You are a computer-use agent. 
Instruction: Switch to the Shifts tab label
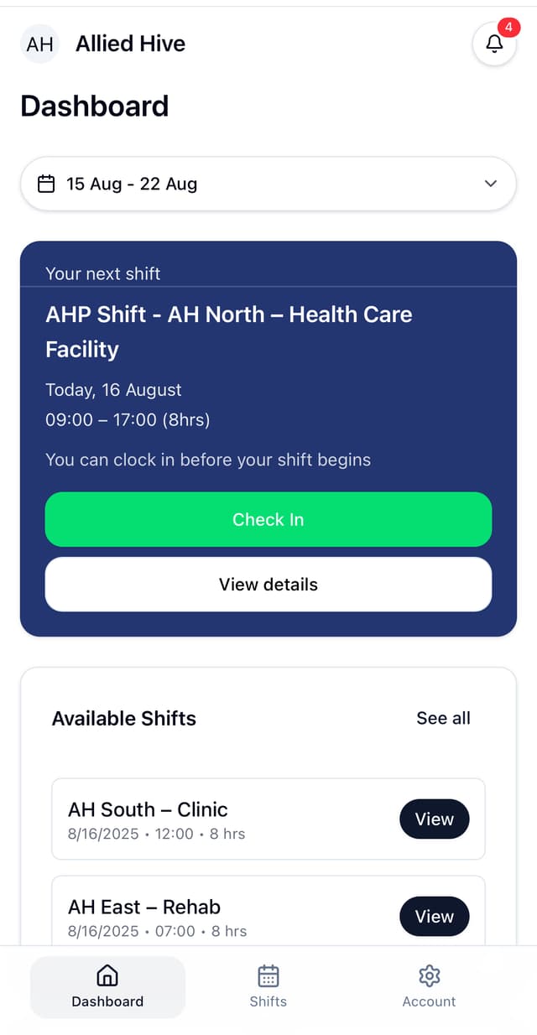pos(268,1001)
